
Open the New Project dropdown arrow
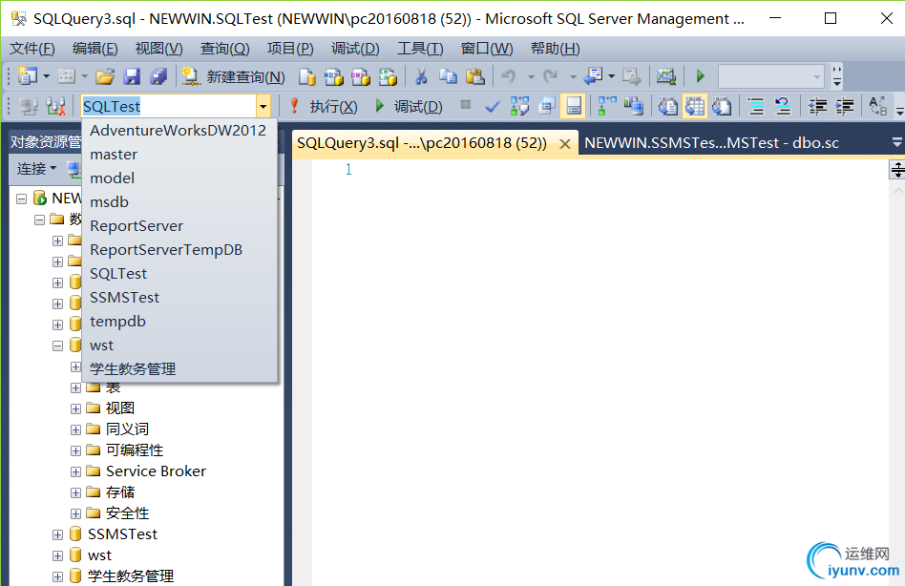47,76
